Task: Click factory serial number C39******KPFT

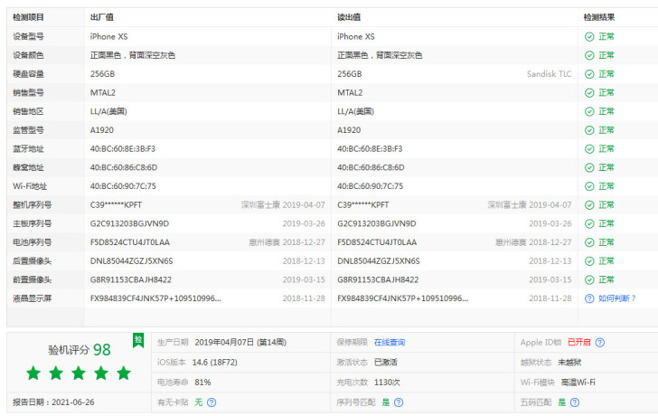Action: point(116,205)
